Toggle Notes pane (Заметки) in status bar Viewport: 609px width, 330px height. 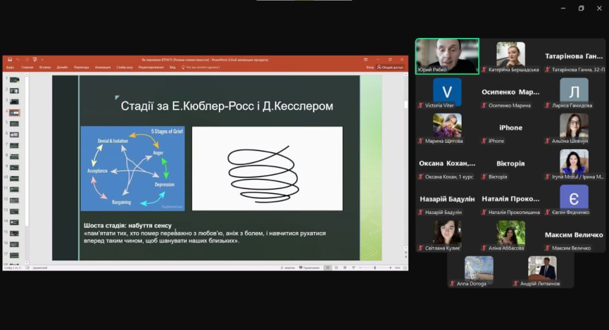pyautogui.click(x=288, y=268)
